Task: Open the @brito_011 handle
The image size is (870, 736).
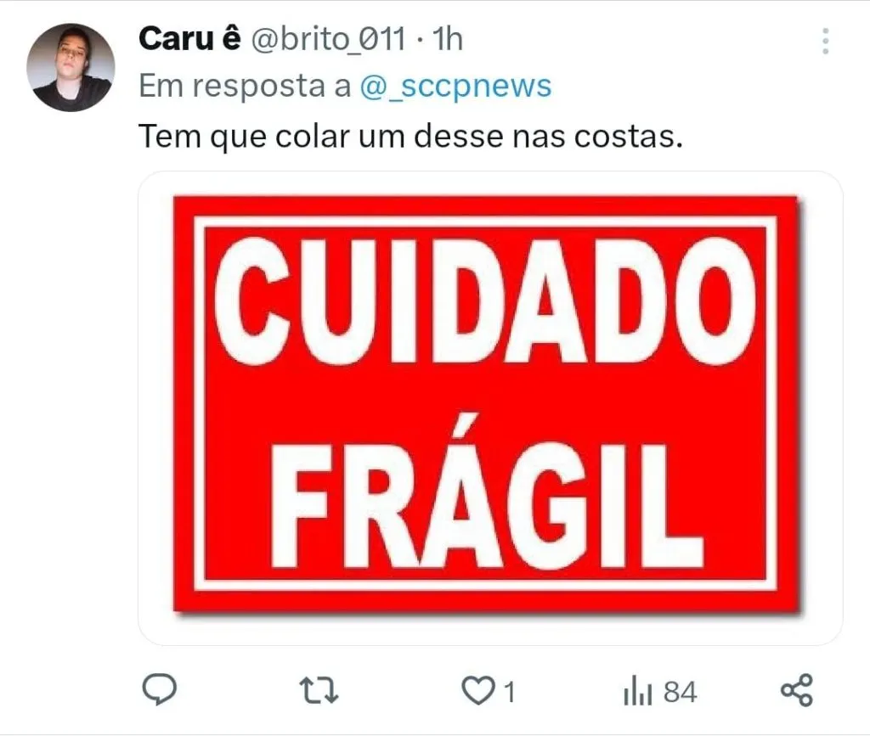Action: 329,39
